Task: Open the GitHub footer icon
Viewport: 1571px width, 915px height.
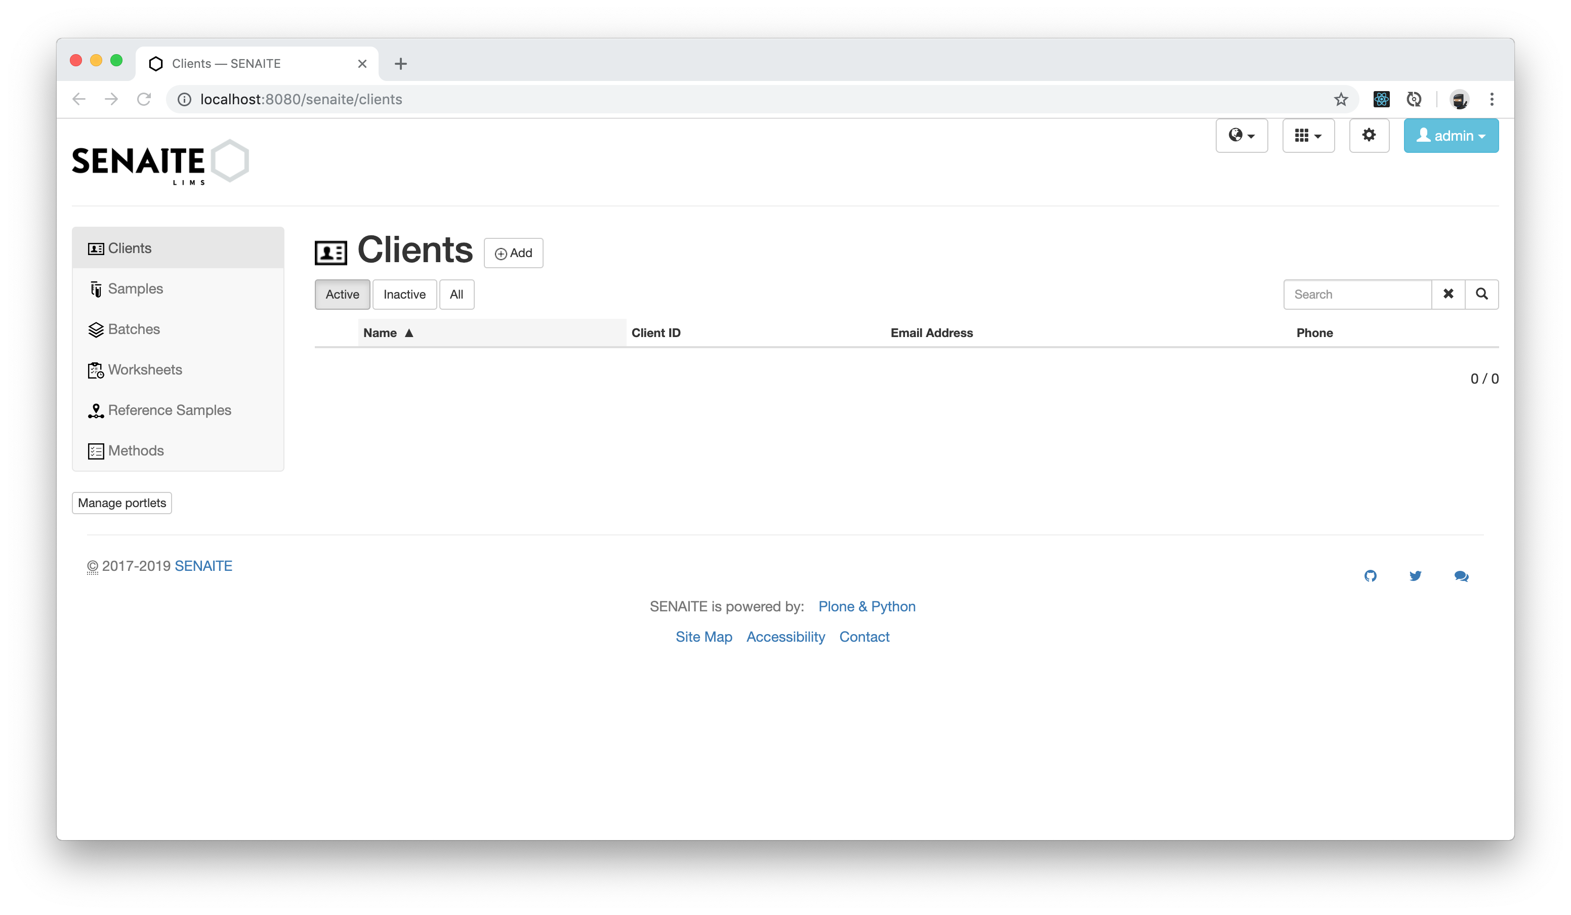Action: [1370, 576]
